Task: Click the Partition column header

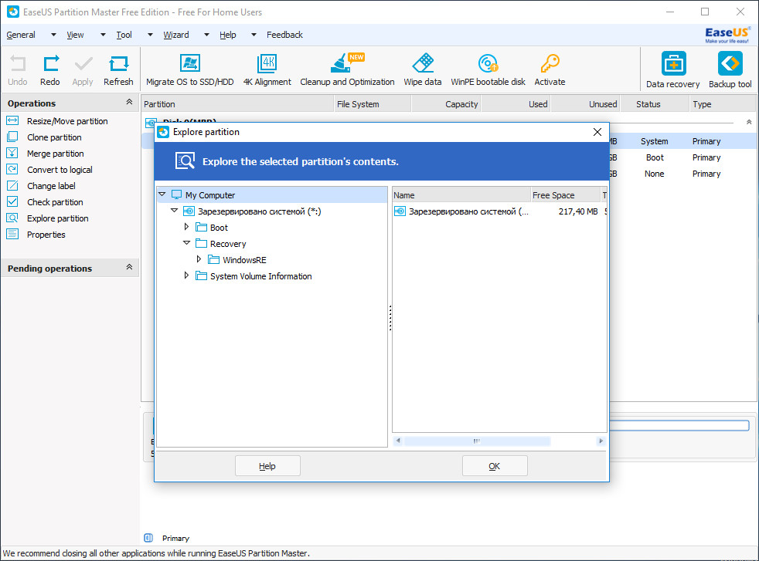Action: pos(237,104)
